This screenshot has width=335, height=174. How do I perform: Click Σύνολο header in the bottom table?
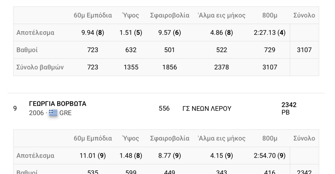point(304,138)
